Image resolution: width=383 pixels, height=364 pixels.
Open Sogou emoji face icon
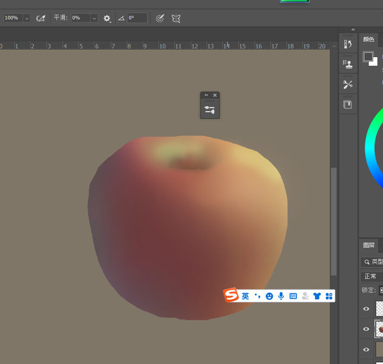tap(269, 296)
